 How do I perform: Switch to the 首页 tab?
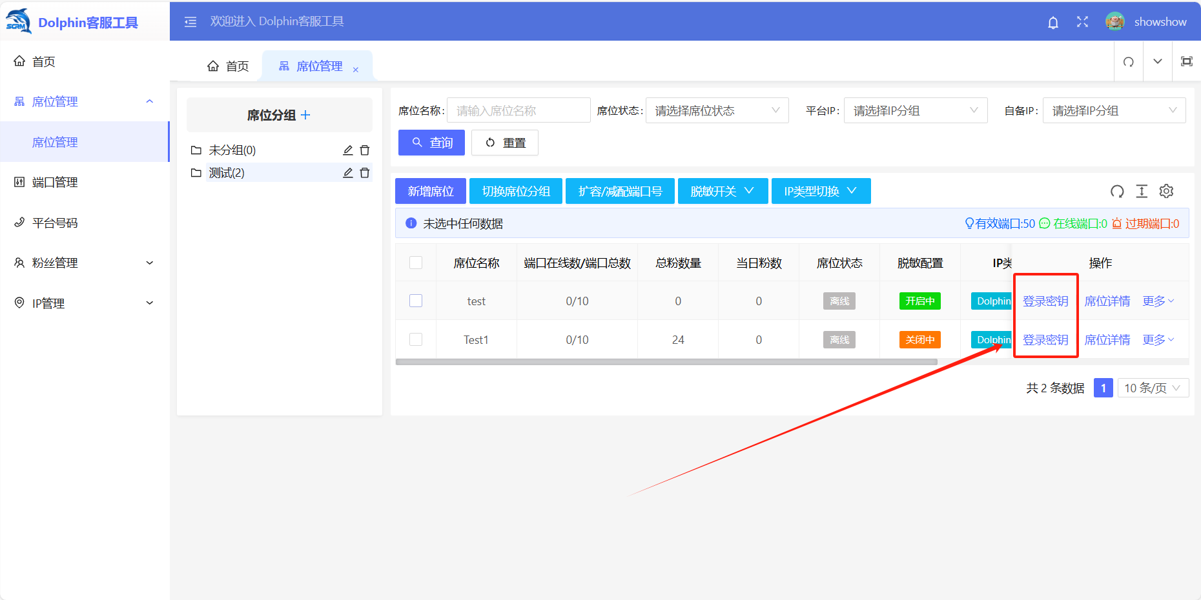coord(228,66)
